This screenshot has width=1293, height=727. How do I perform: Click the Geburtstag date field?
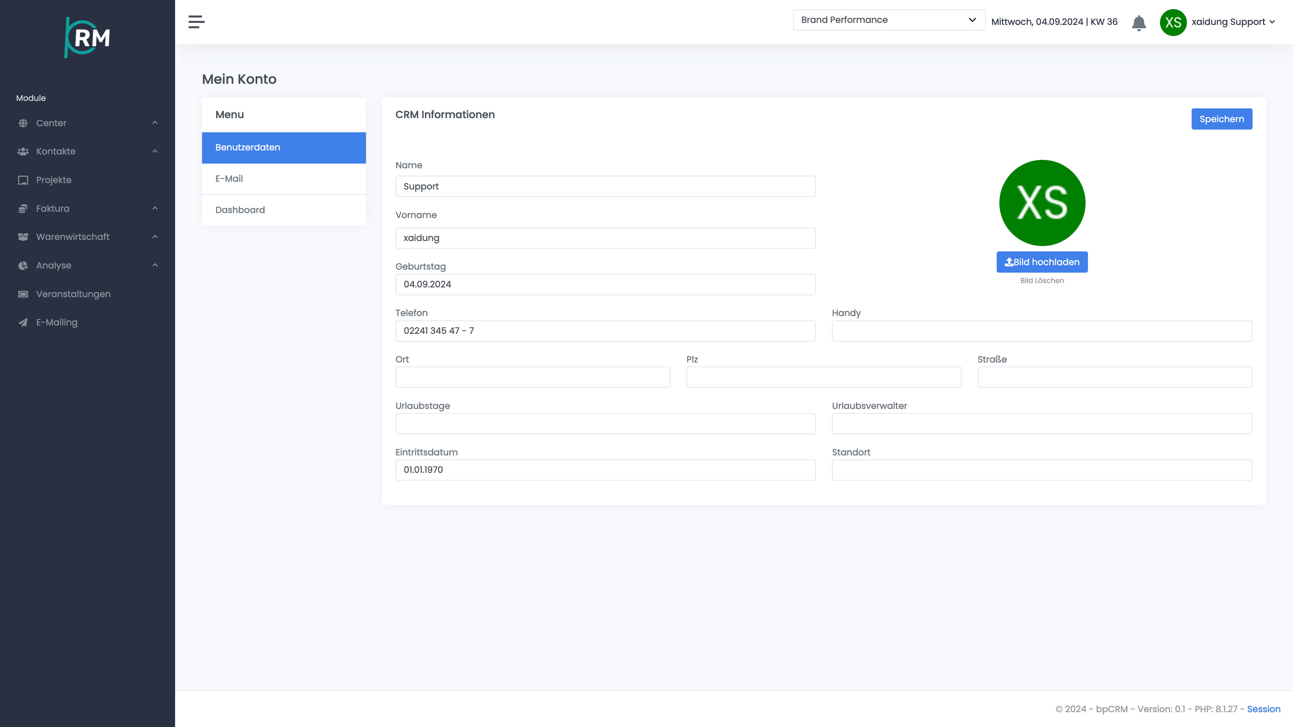pos(605,284)
